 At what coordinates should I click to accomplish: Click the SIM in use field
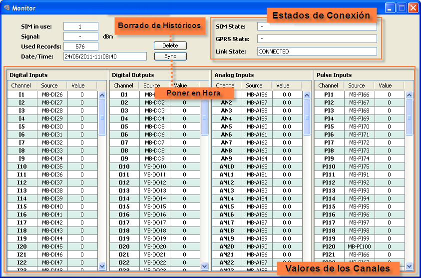pos(80,26)
